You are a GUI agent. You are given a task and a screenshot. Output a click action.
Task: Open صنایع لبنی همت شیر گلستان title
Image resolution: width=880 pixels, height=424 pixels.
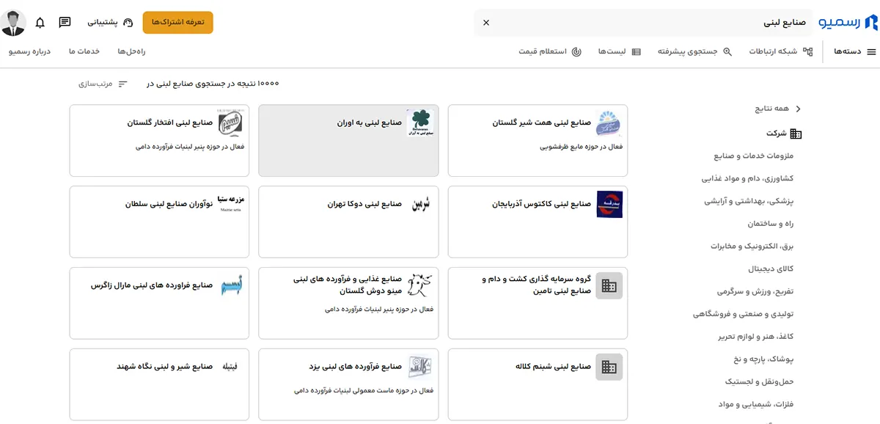pyautogui.click(x=541, y=123)
